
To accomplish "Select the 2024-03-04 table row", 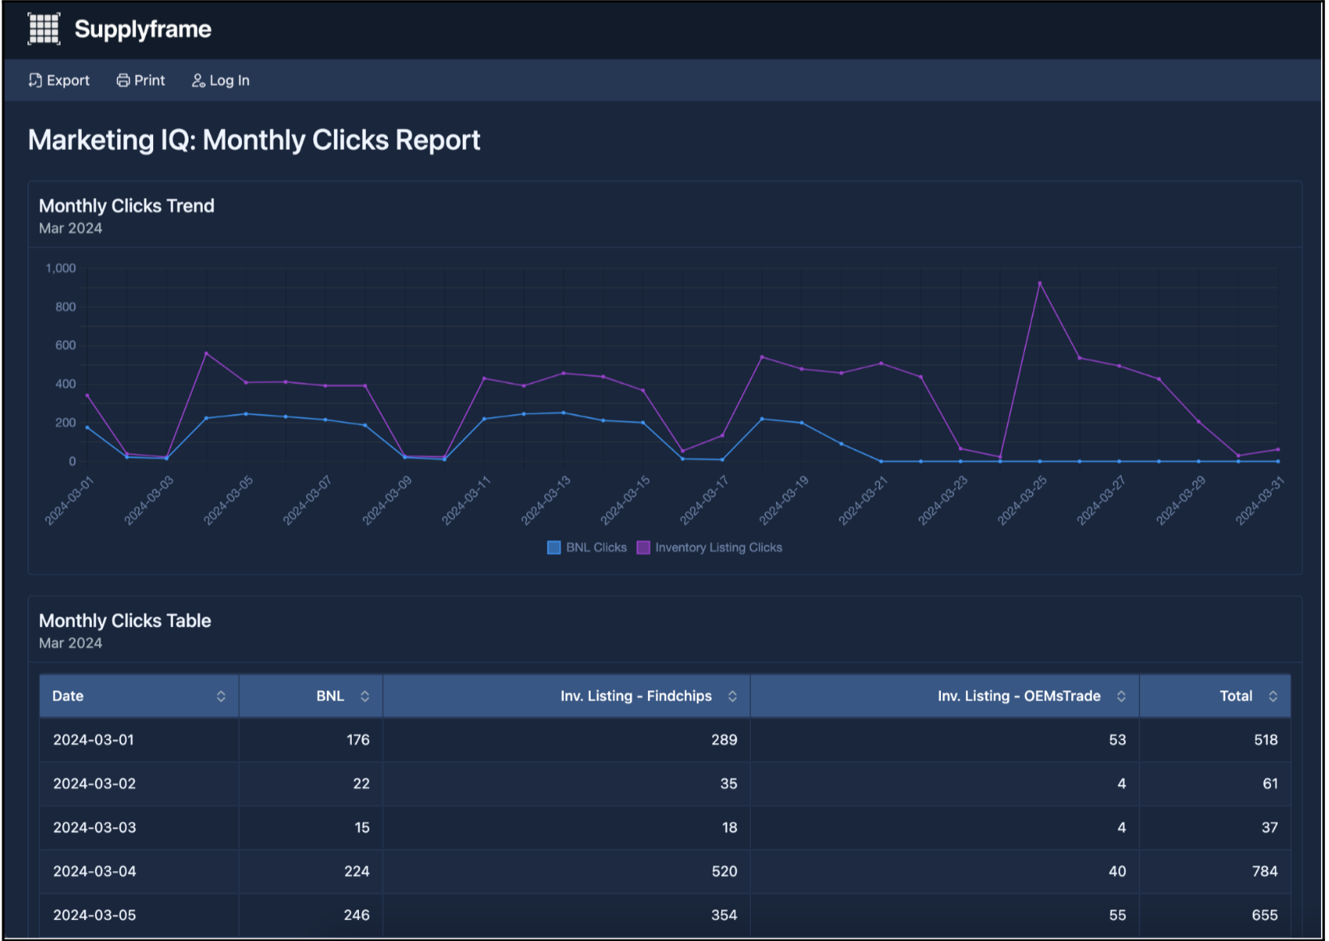I will 94,871.
